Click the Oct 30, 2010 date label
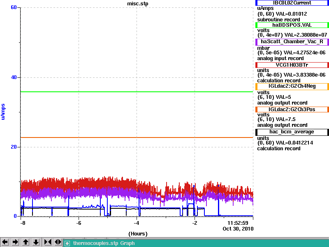Viewport: 329px width, 247px height. click(238, 229)
